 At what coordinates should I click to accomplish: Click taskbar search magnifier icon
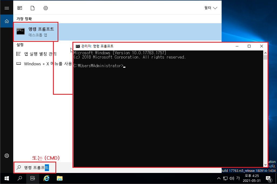point(20,178)
